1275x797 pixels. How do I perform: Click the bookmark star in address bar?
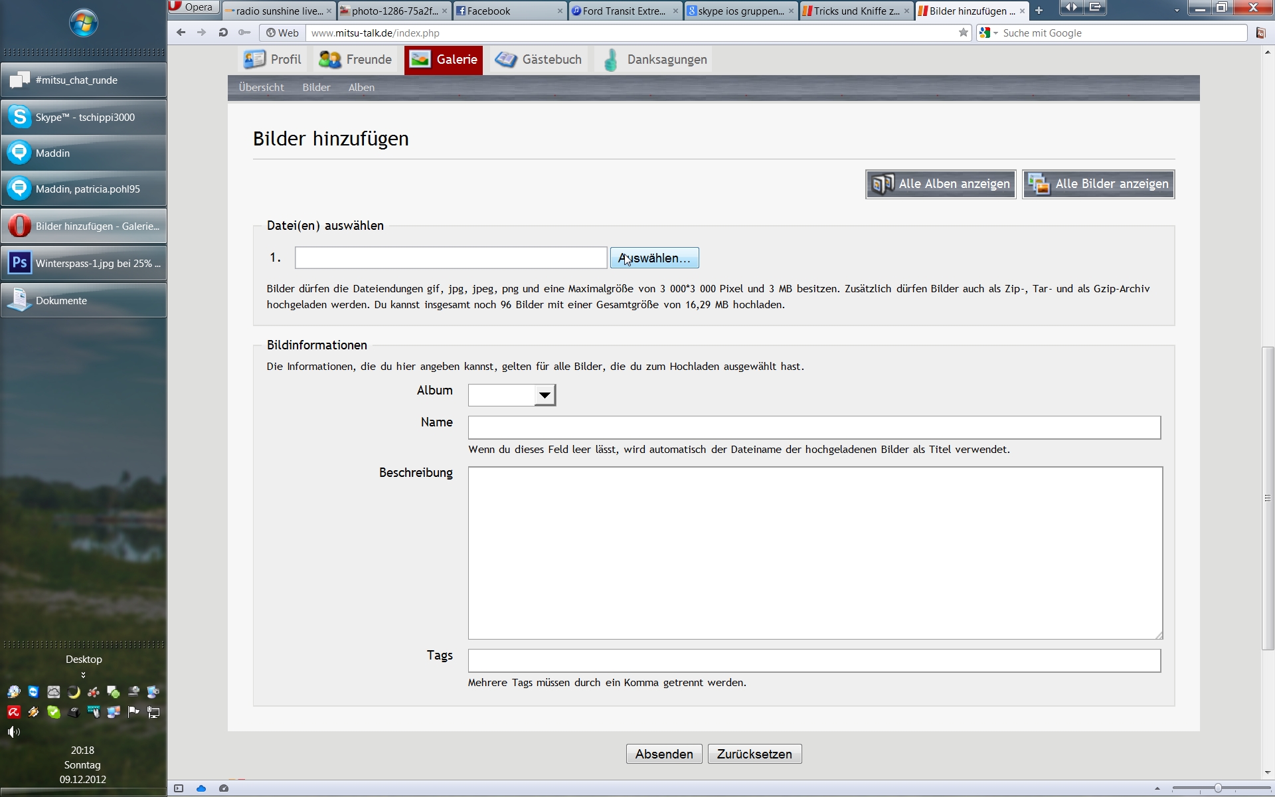coord(963,33)
